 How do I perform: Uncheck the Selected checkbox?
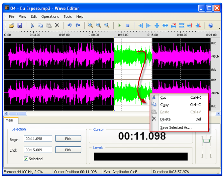26,159
